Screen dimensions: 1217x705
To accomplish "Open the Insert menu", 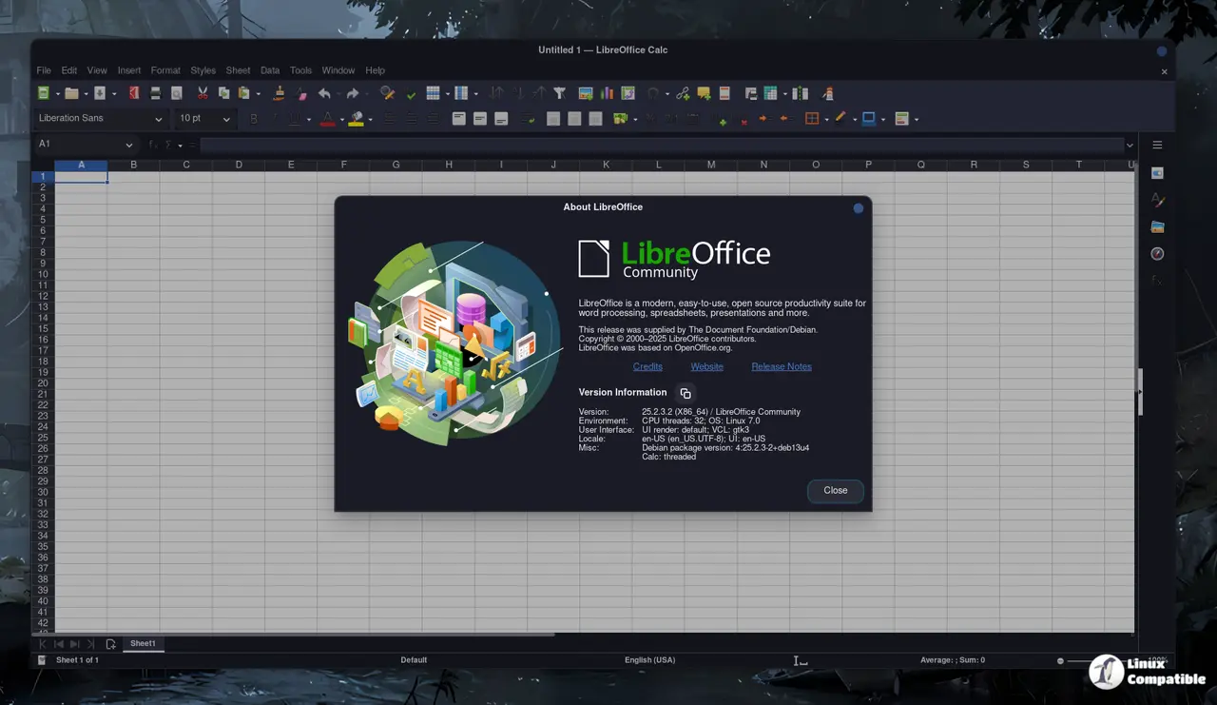I will coord(129,70).
